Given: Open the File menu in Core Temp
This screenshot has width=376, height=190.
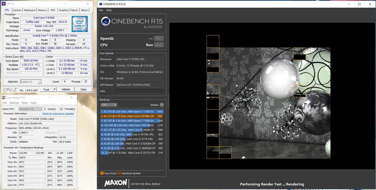Looking at the screenshot, I should click(x=5, y=103).
